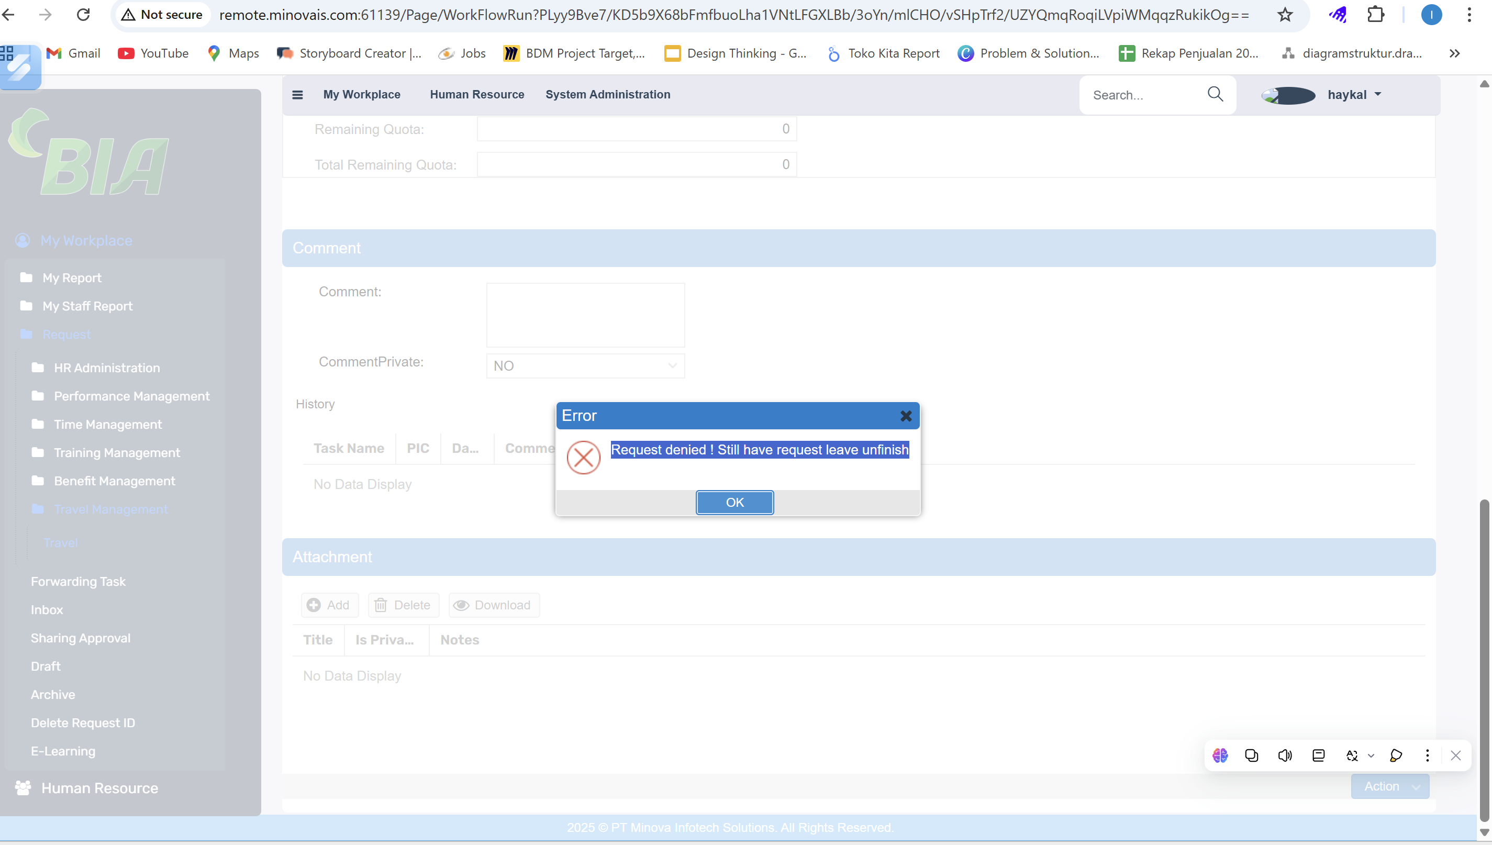Close the Error dialog with X
Image resolution: width=1492 pixels, height=845 pixels.
905,416
